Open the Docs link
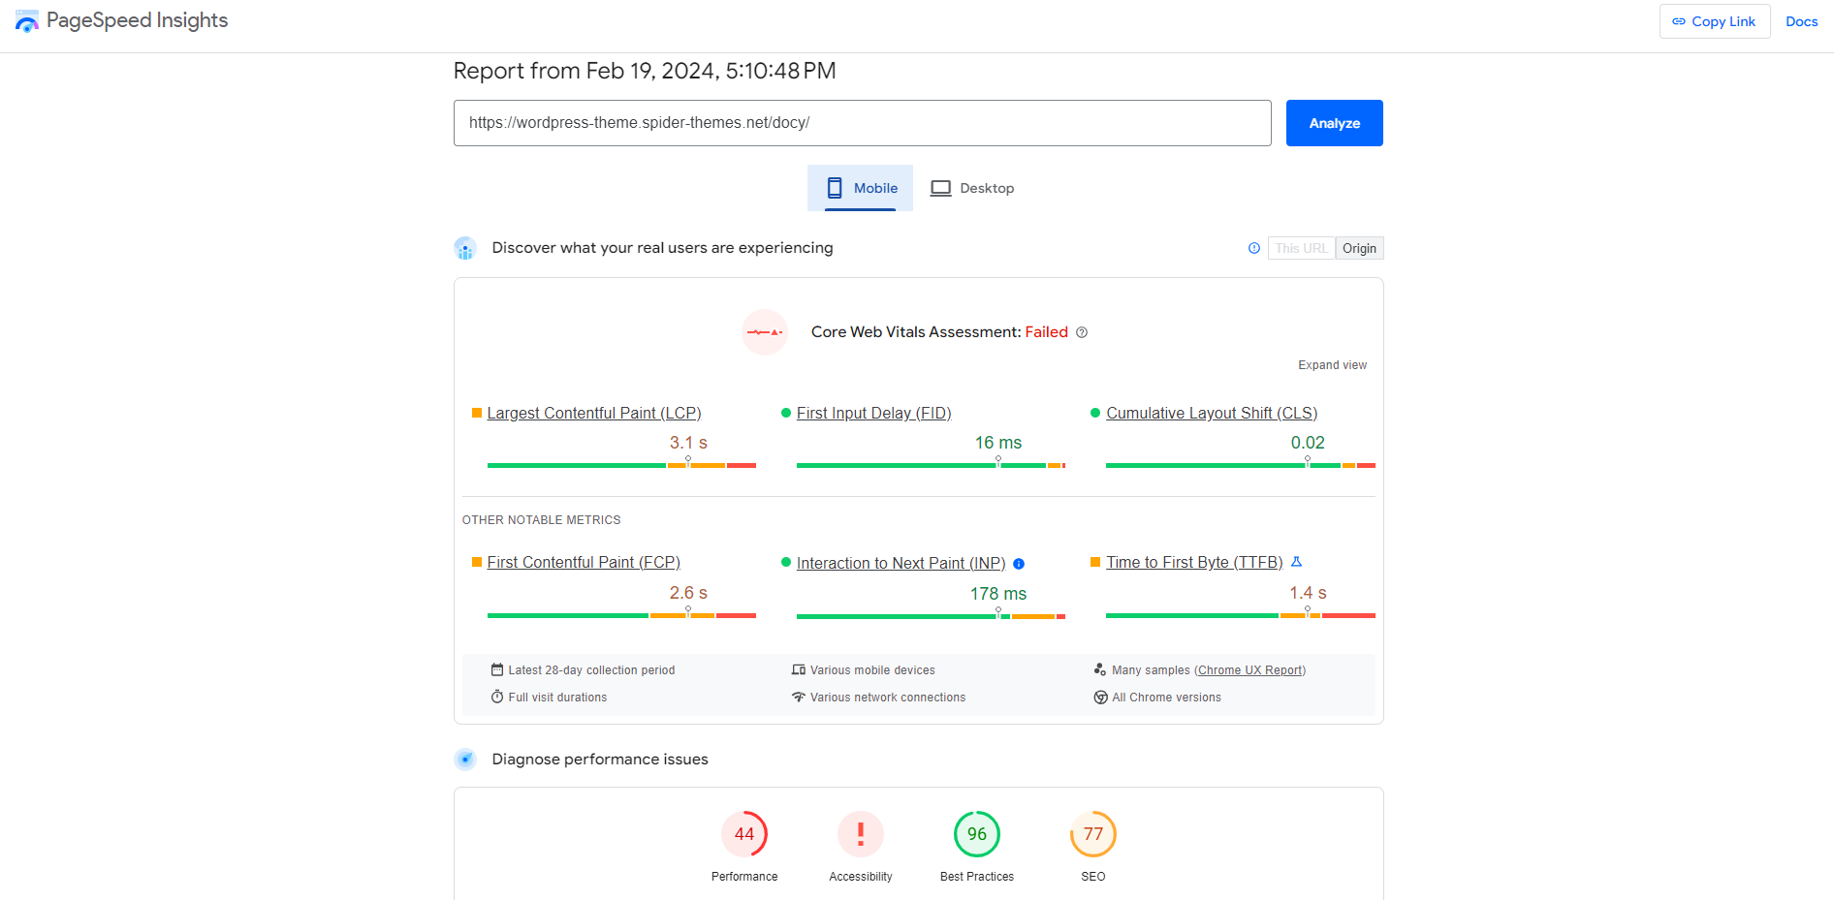 coord(1801,21)
